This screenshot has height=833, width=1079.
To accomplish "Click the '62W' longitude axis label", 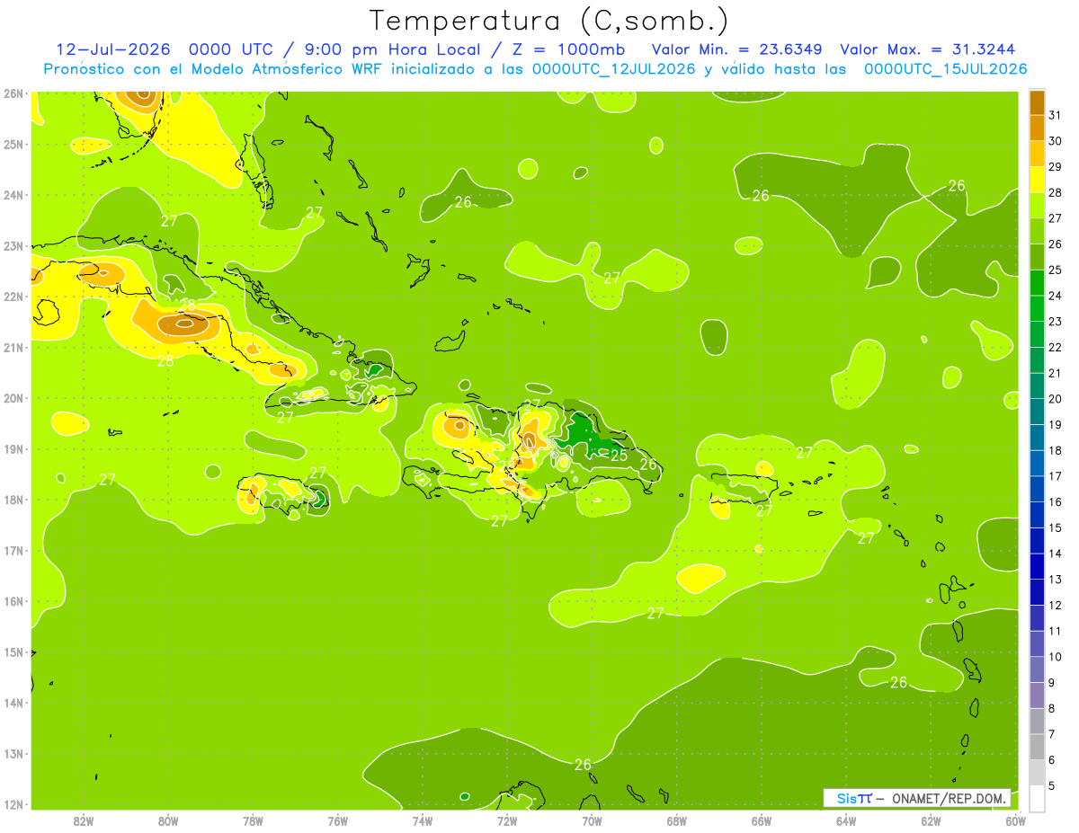I will click(x=932, y=820).
